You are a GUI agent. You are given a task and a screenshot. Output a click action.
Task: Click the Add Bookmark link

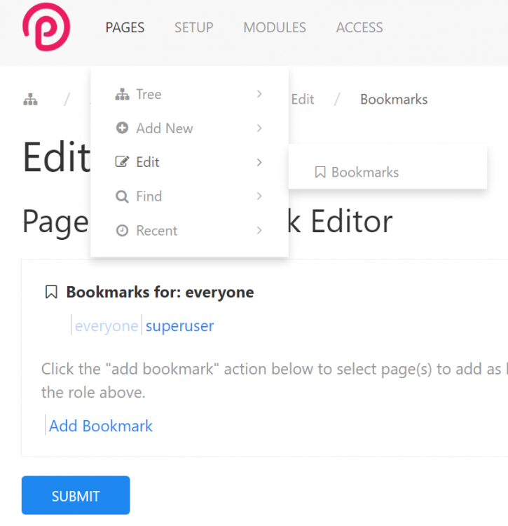[101, 426]
